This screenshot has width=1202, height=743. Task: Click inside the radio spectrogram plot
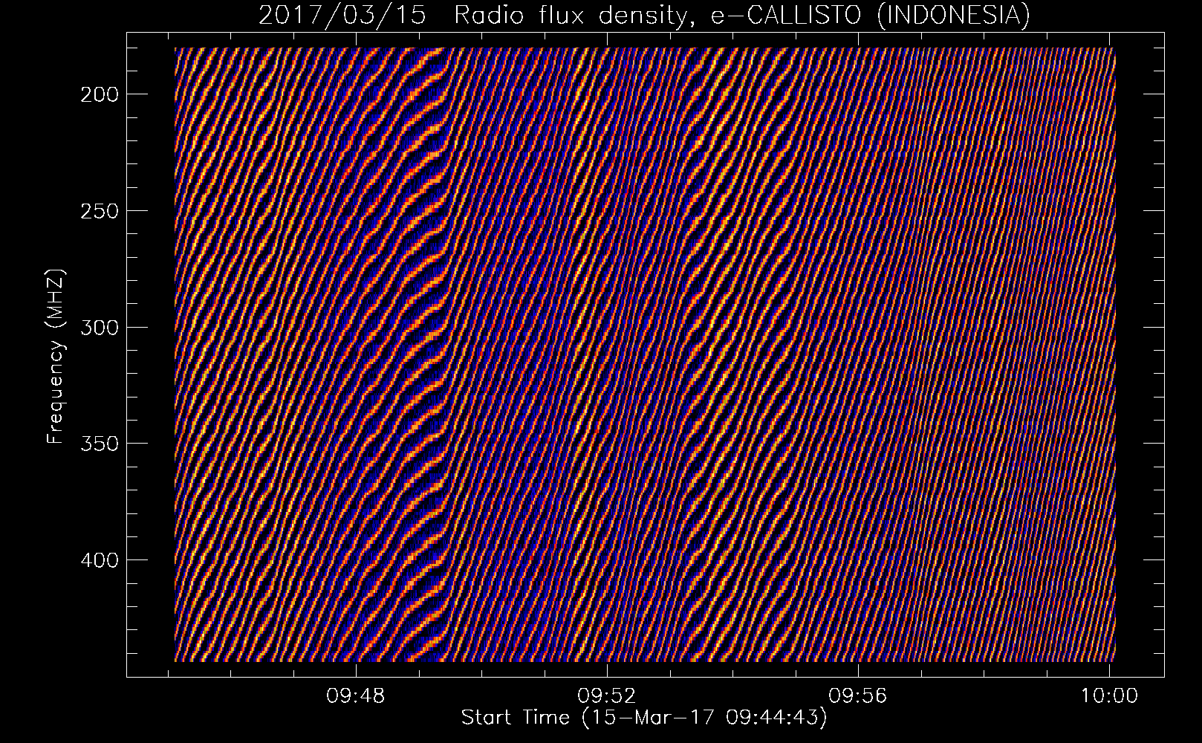pyautogui.click(x=645, y=354)
